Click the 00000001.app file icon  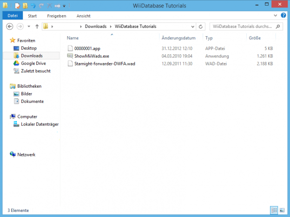click(x=70, y=48)
